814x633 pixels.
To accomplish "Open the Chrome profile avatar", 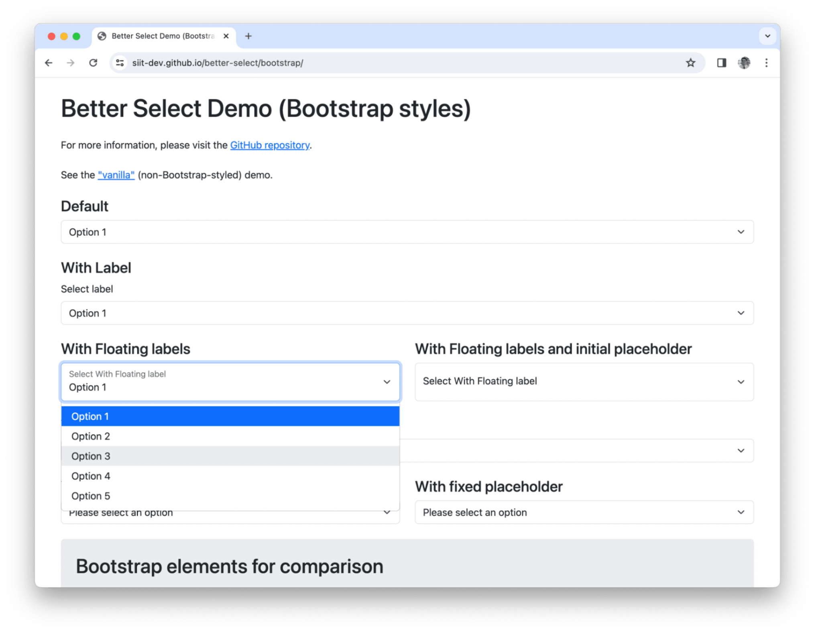I will (x=744, y=63).
